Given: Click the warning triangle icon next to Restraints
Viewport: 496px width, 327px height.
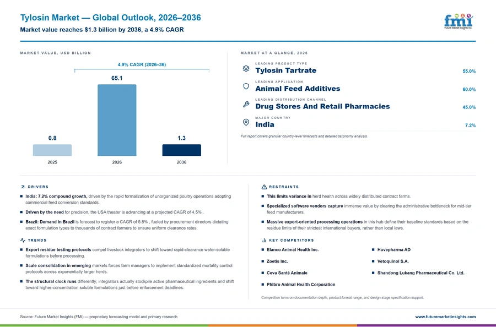Looking at the screenshot, I should (264, 187).
